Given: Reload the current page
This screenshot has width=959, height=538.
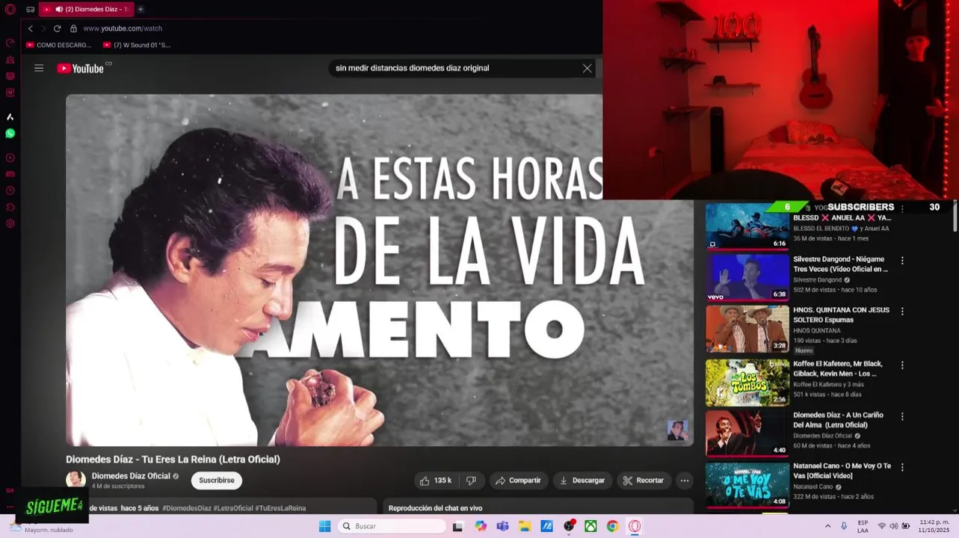Looking at the screenshot, I should 57,28.
